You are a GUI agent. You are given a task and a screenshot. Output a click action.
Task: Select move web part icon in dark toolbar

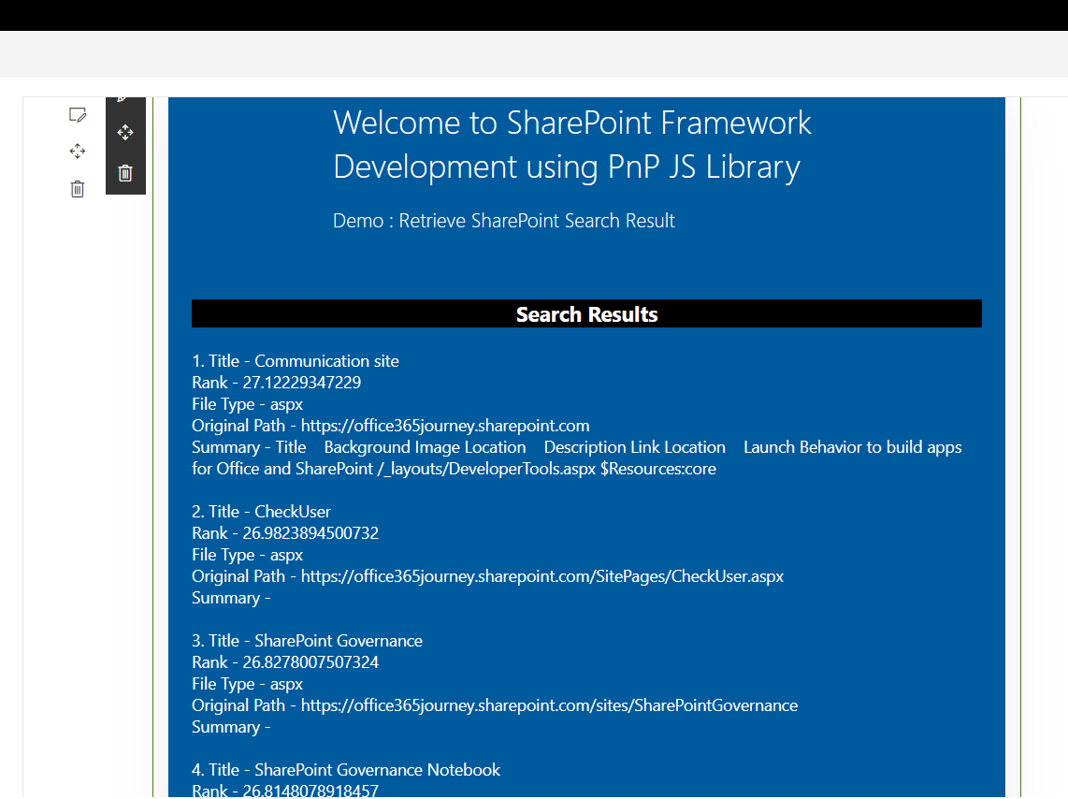click(x=125, y=132)
